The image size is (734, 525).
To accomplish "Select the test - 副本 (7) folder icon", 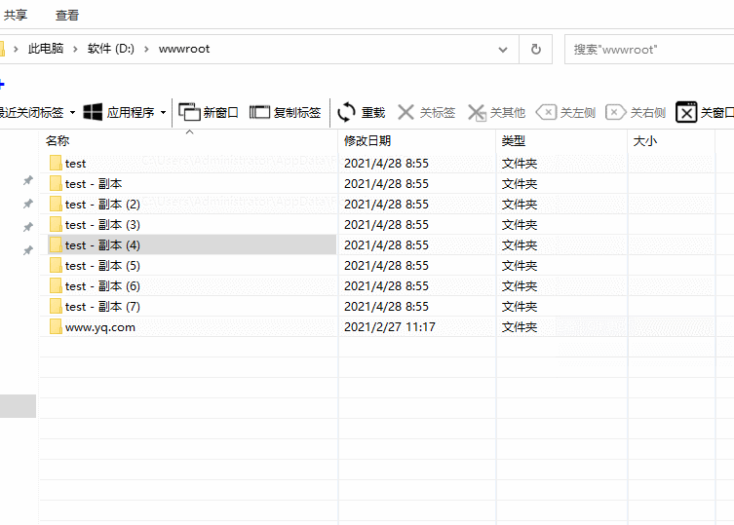I will click(x=56, y=307).
